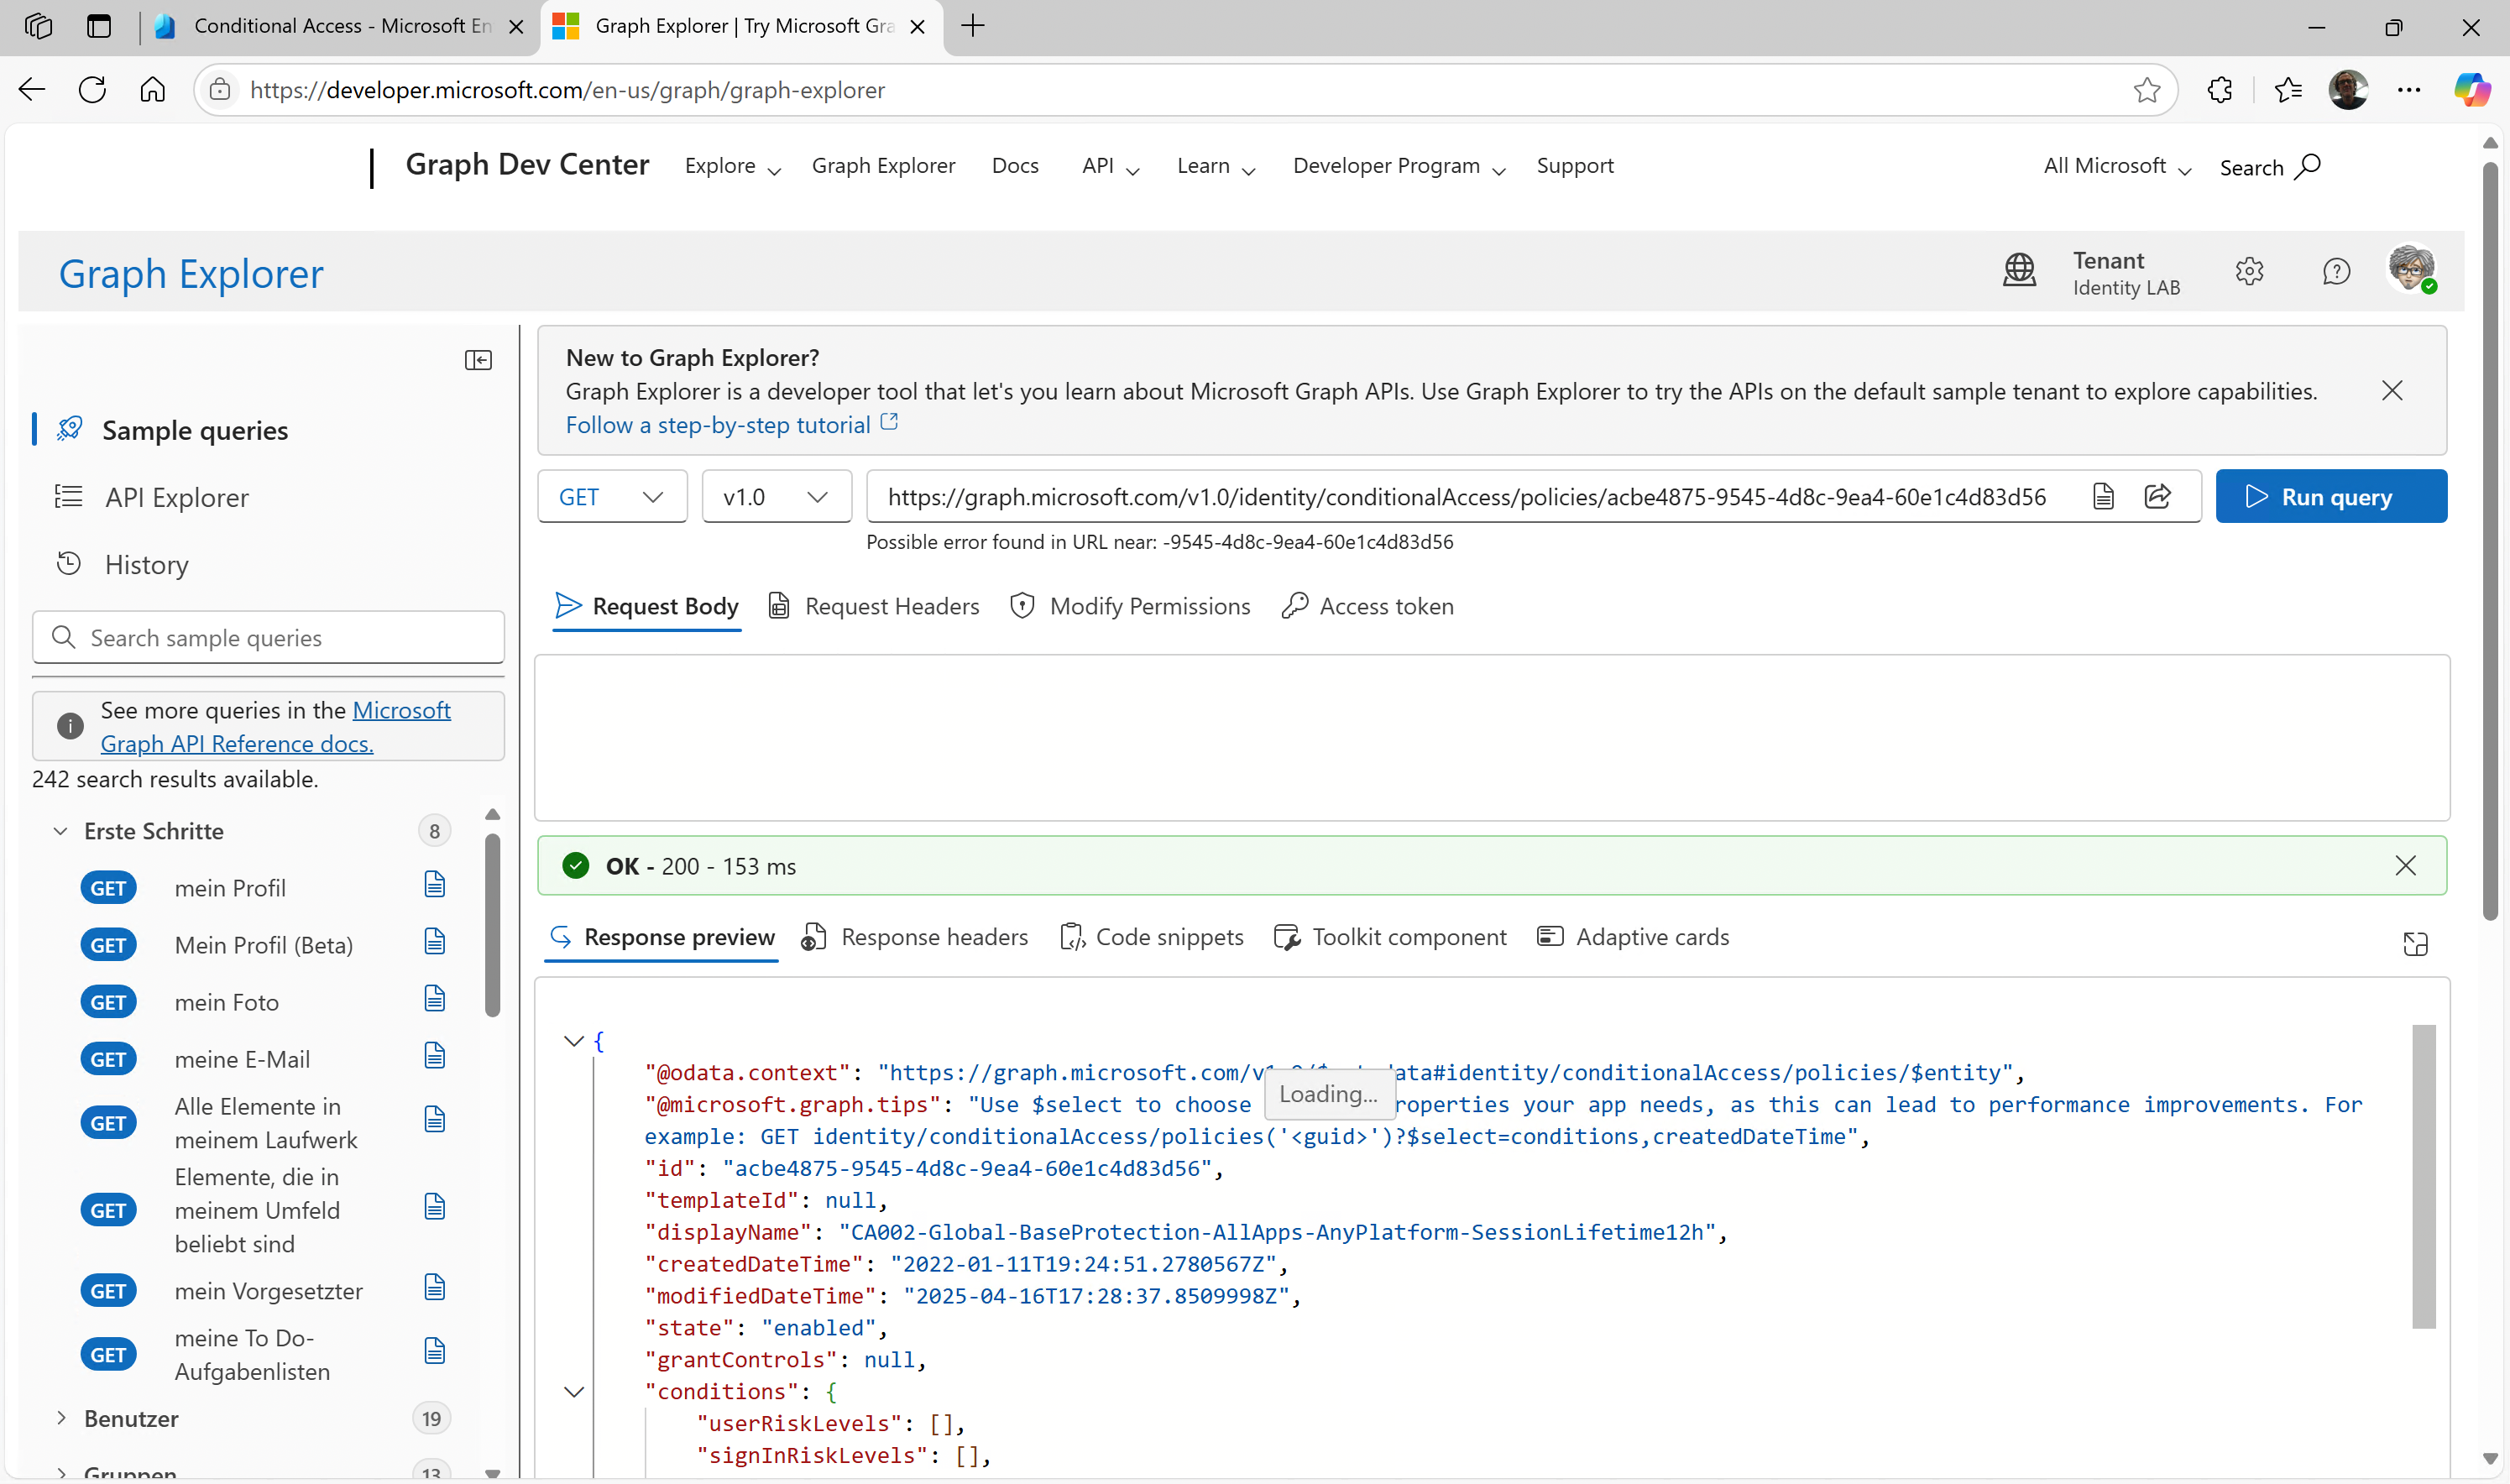Expand the response area icon
Image resolution: width=2510 pixels, height=1484 pixels.
tap(2415, 943)
